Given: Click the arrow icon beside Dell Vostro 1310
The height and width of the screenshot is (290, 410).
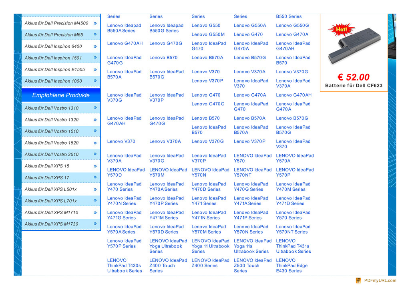Looking at the screenshot, I should [95, 108].
